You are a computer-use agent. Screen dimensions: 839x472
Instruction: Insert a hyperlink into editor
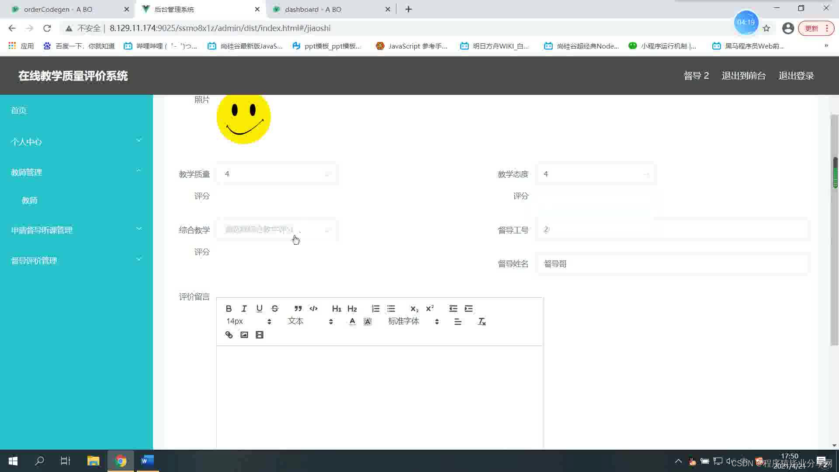pyautogui.click(x=229, y=335)
